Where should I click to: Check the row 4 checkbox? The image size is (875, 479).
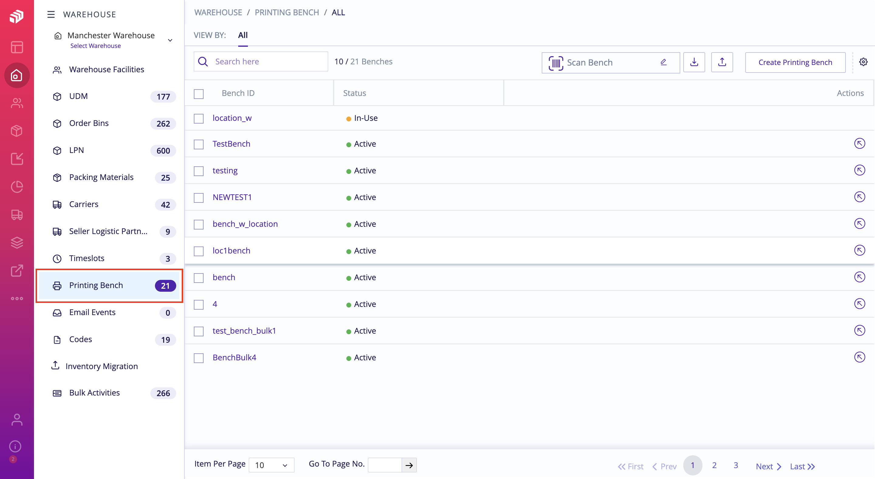click(199, 304)
